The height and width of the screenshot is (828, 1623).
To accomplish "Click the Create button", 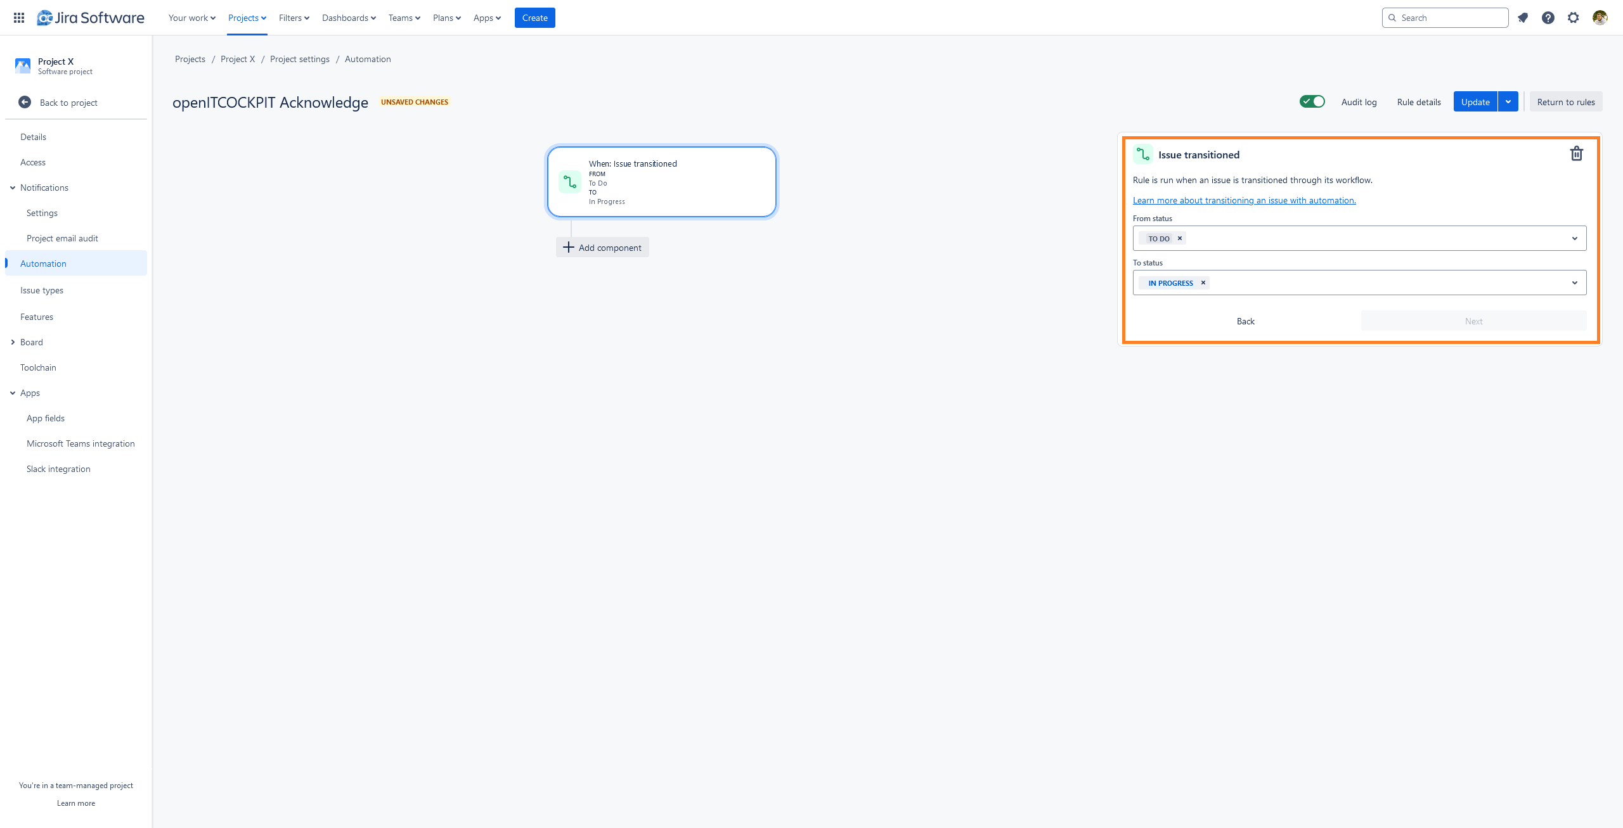I will pos(535,18).
